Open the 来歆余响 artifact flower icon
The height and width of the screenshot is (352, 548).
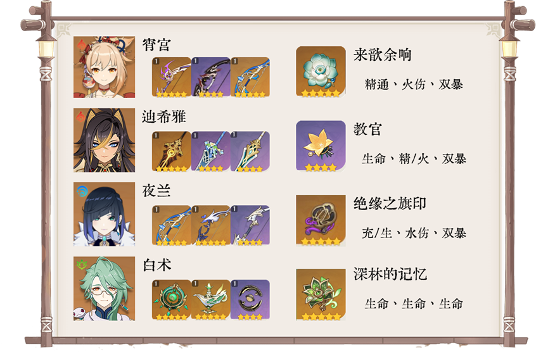(x=321, y=72)
